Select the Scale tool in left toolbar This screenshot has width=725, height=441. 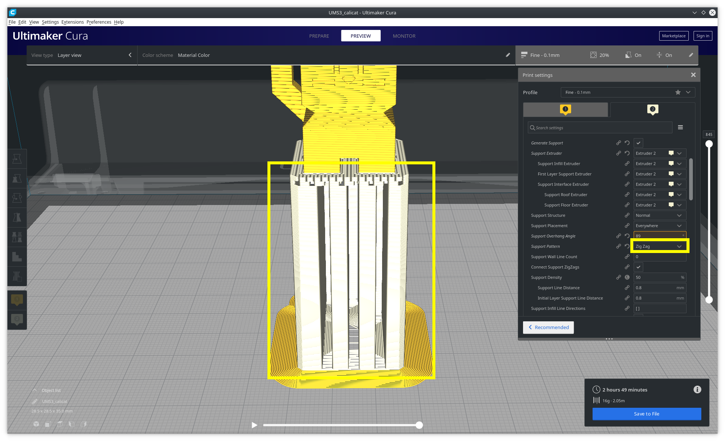pos(17,178)
